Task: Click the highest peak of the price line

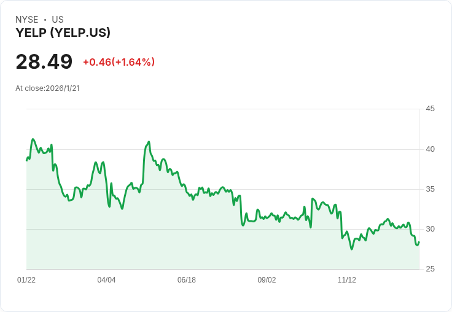Action: pos(33,139)
